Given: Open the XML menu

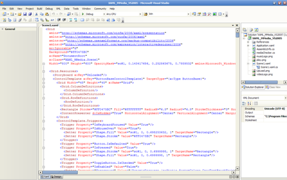Looking at the screenshot, I should [x=58, y=9].
